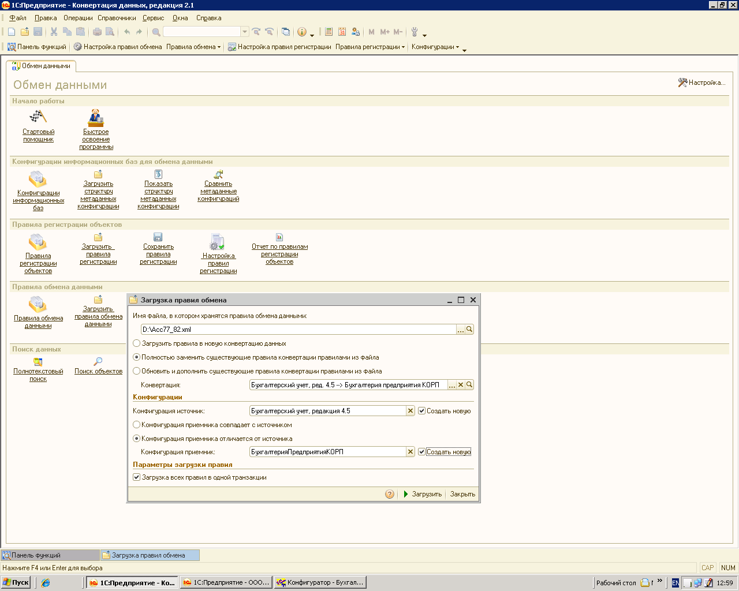Click the help question mark in dialog
739x591 pixels.
click(390, 494)
